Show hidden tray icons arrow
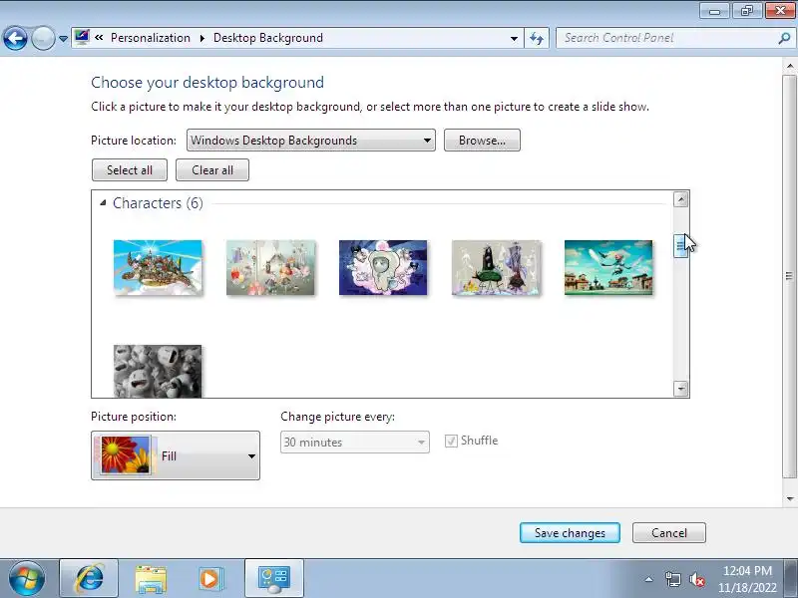This screenshot has height=598, width=798. point(649,579)
